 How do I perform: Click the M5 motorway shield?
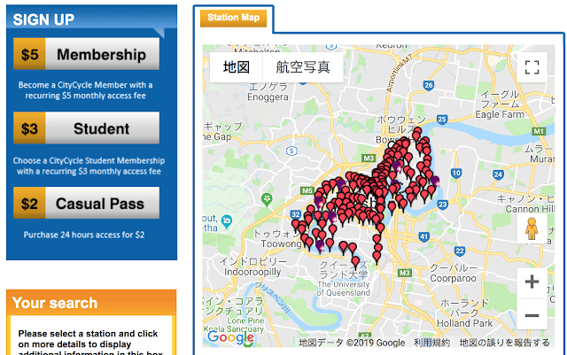[x=307, y=190]
